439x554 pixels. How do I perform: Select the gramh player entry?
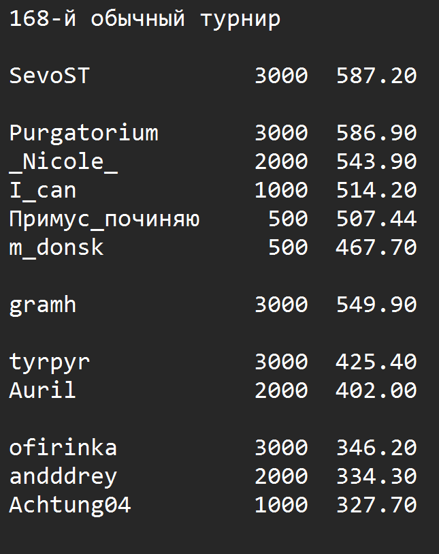tap(43, 305)
